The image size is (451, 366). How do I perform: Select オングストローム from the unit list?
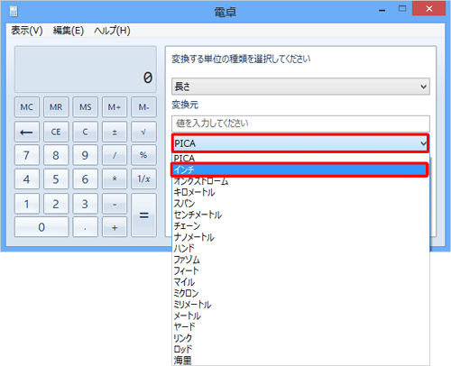(x=300, y=181)
